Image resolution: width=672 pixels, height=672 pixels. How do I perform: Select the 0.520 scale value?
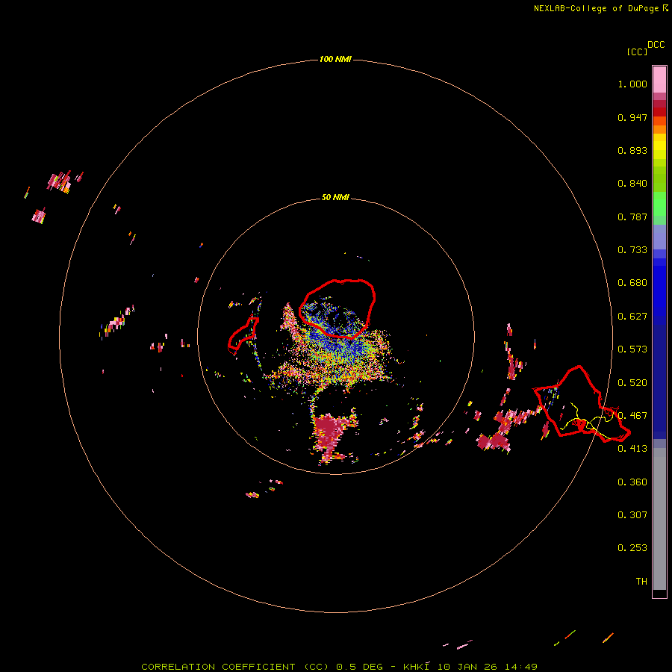(x=632, y=383)
